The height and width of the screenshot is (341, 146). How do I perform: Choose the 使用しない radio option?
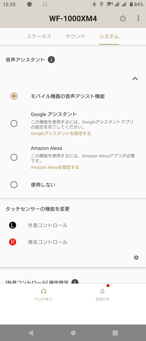14,184
